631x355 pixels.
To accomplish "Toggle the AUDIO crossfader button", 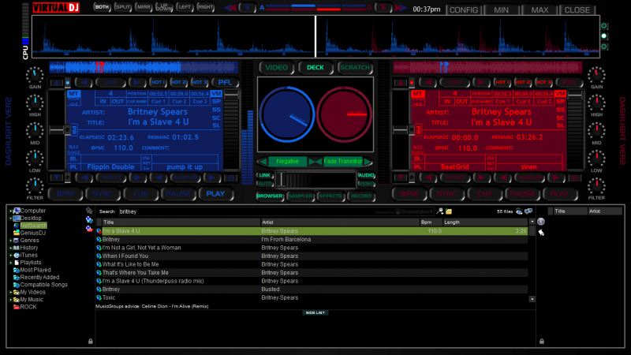I will point(366,175).
